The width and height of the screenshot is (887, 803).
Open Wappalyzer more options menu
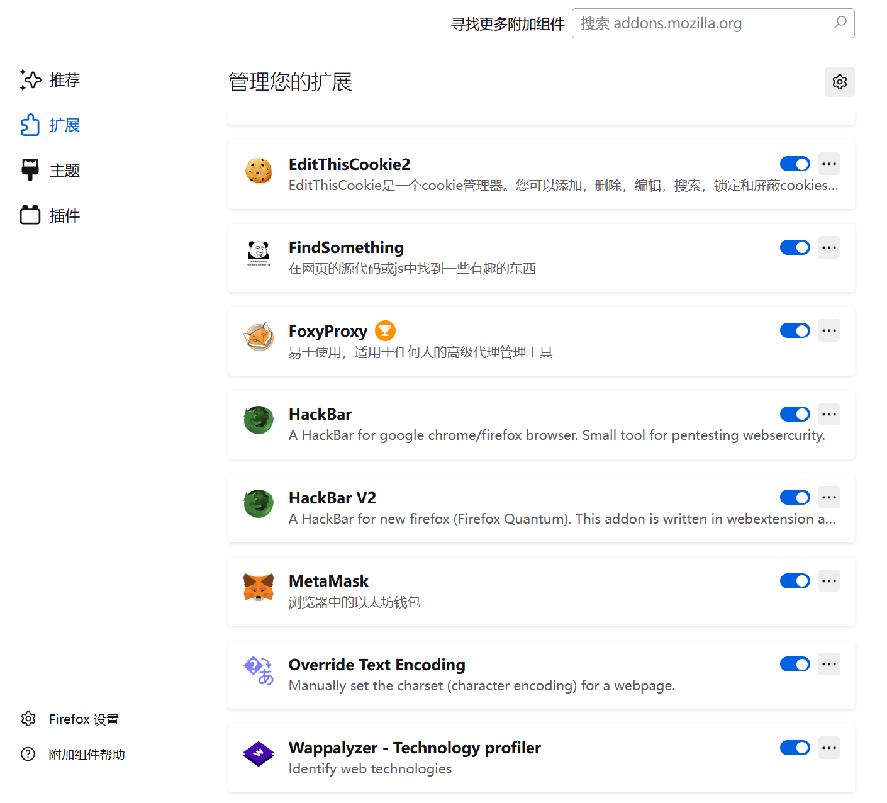(x=829, y=748)
